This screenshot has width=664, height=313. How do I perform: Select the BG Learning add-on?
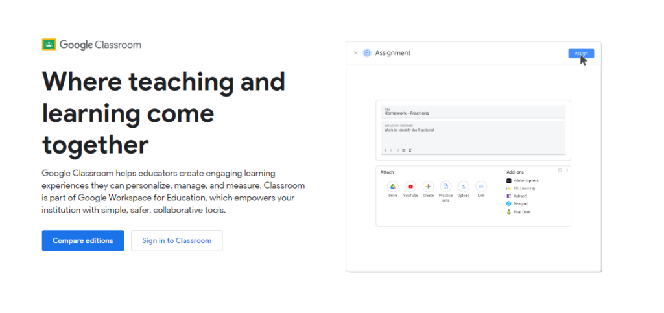point(521,188)
